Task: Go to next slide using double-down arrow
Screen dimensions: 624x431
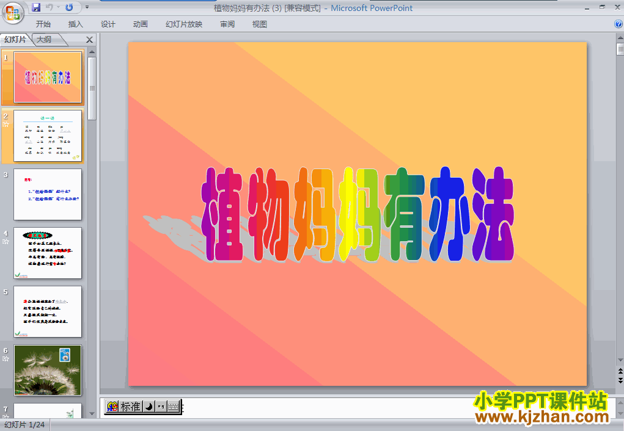Action: click(620, 380)
